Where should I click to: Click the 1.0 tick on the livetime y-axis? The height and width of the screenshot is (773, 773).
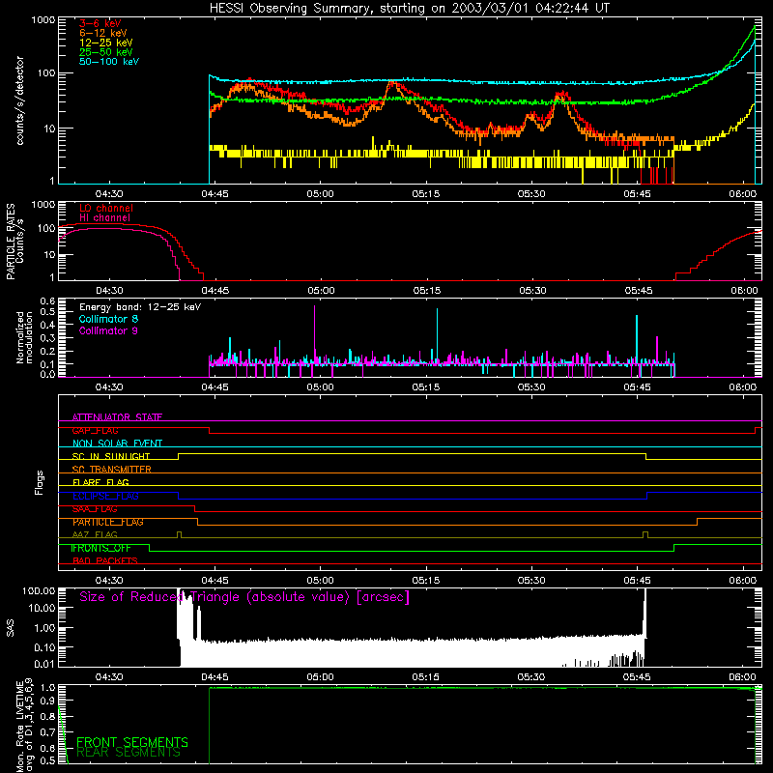click(48, 687)
